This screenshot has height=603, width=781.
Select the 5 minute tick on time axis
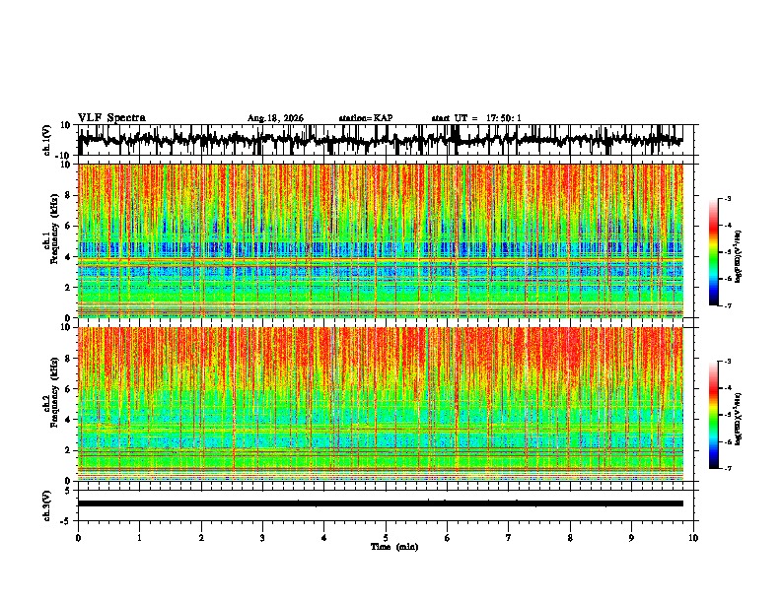pos(385,538)
